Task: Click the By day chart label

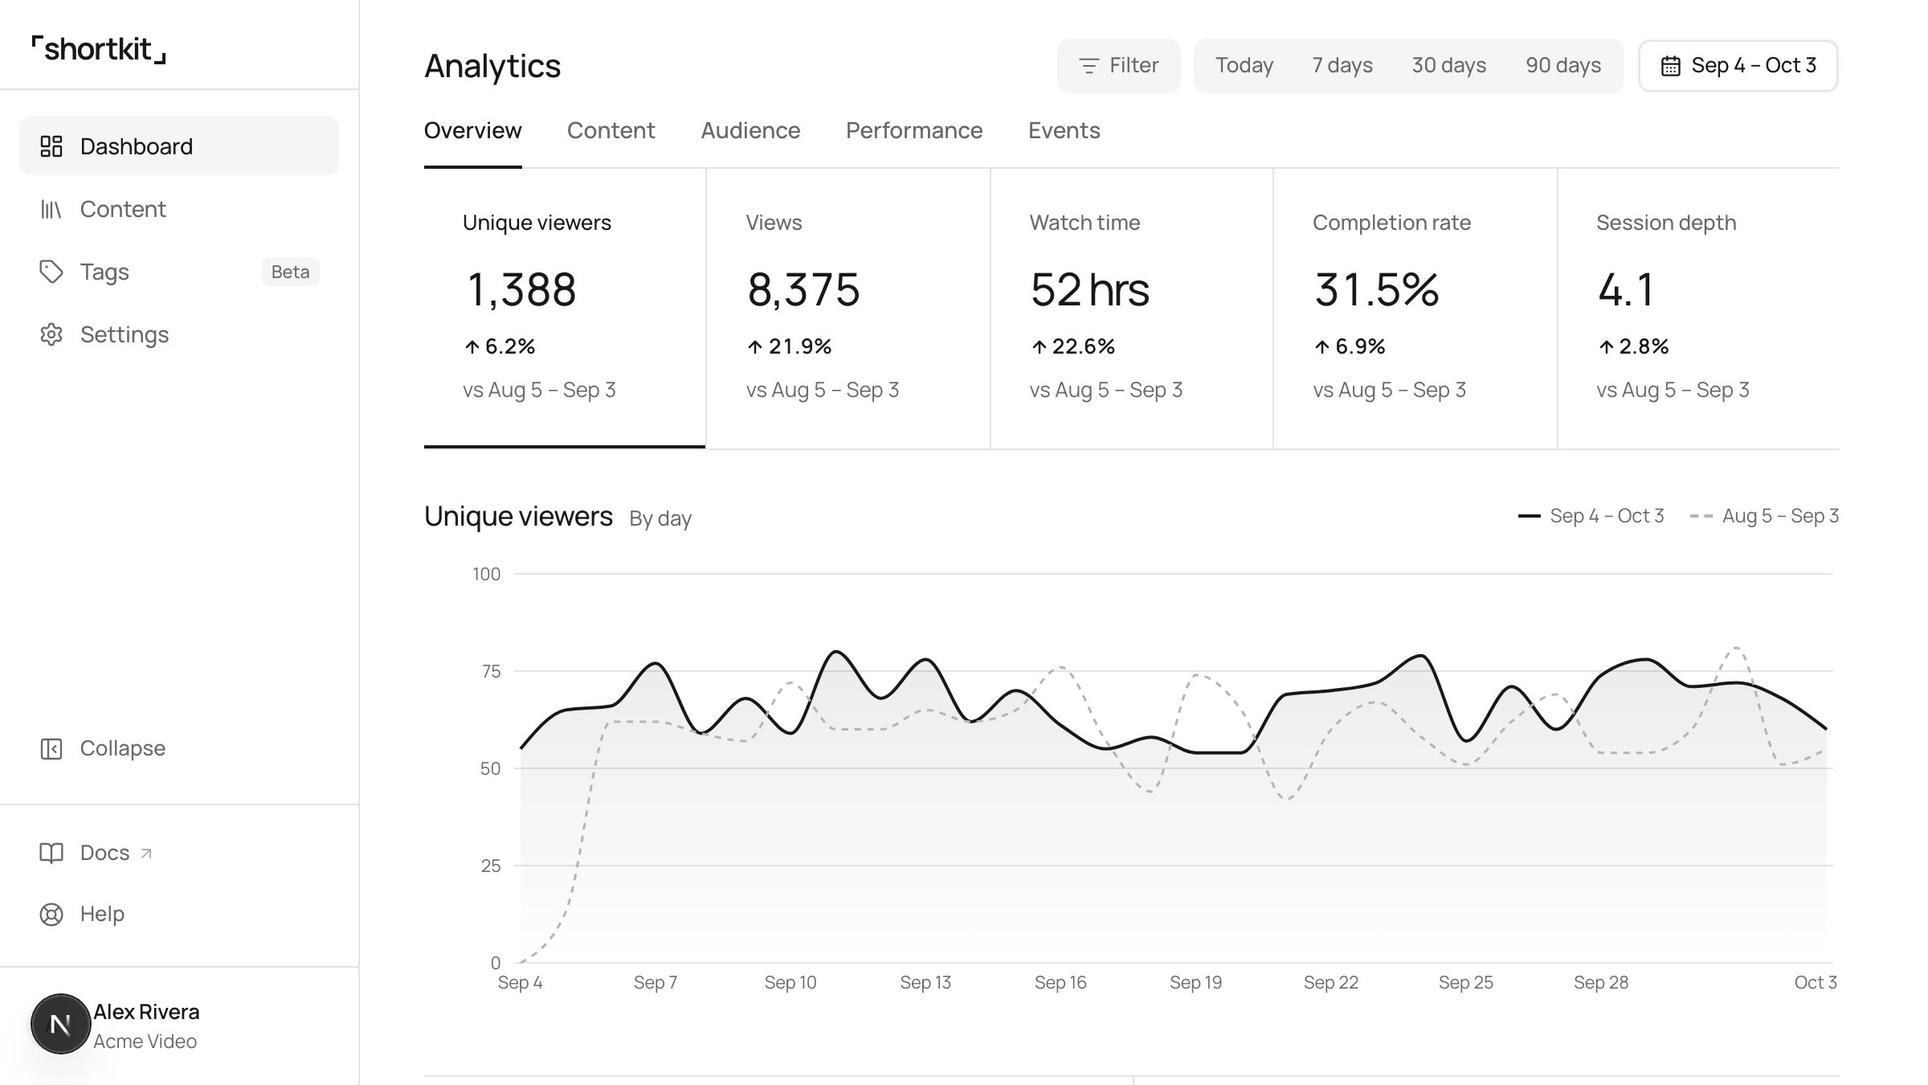Action: click(x=660, y=518)
